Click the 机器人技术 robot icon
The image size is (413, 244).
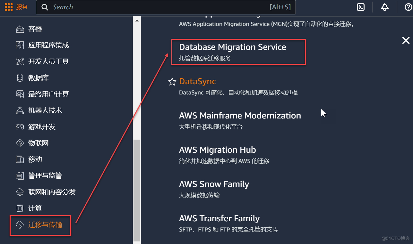click(x=20, y=110)
